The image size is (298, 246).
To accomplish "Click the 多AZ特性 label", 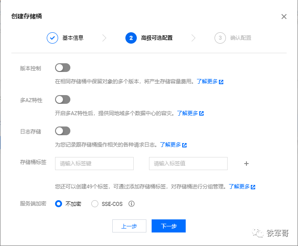I will click(31, 100).
